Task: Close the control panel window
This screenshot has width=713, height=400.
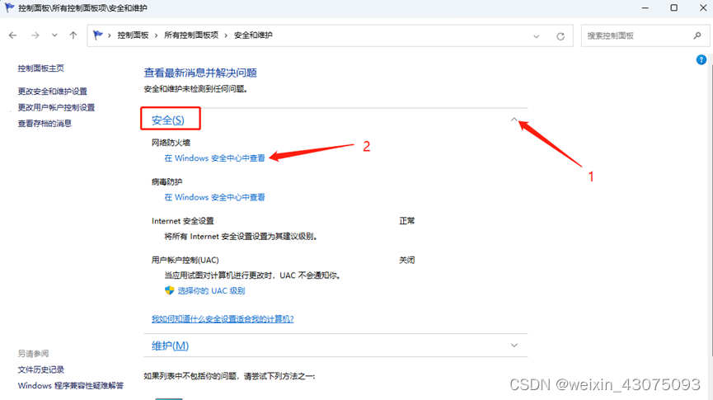Action: [702, 7]
